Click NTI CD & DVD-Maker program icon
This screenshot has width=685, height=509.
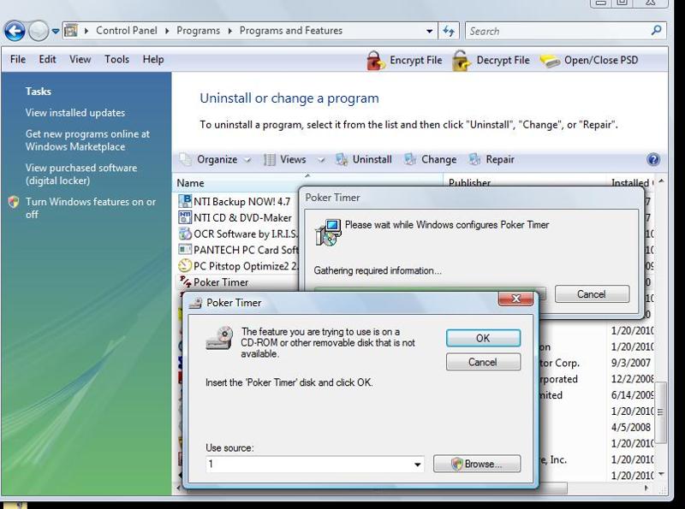[185, 217]
